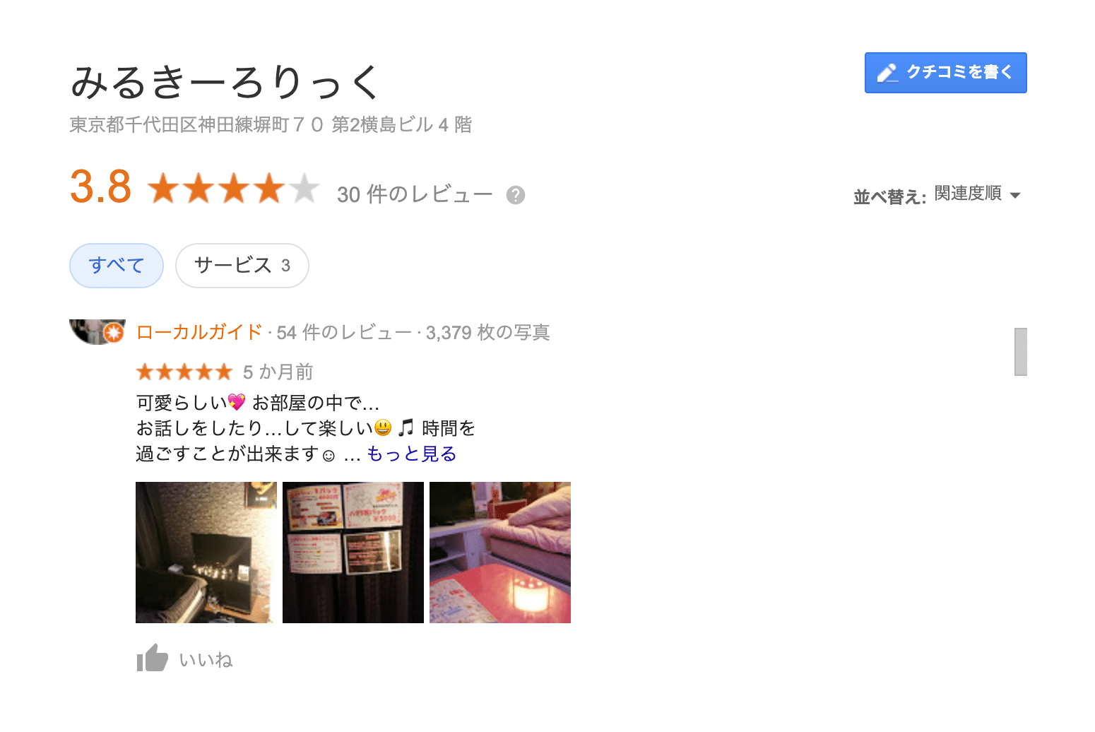This screenshot has height=732, width=1095.
Task: Click the overall star rating icons
Action: 234,189
